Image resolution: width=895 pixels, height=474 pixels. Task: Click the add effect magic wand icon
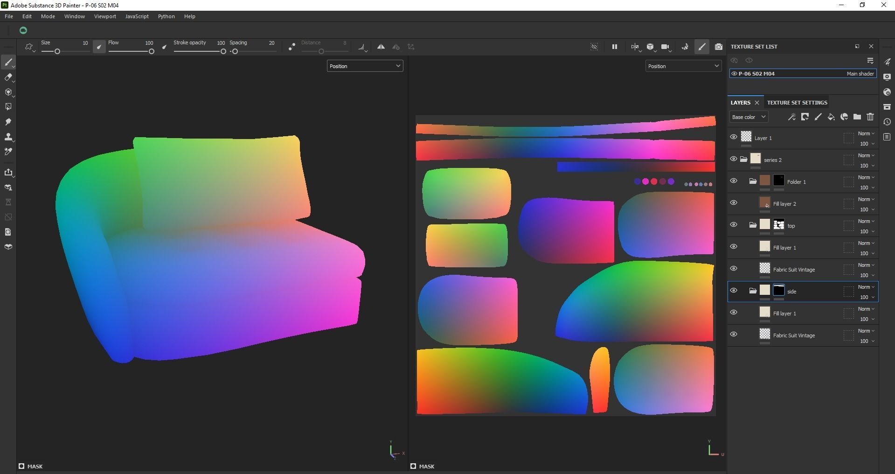791,117
